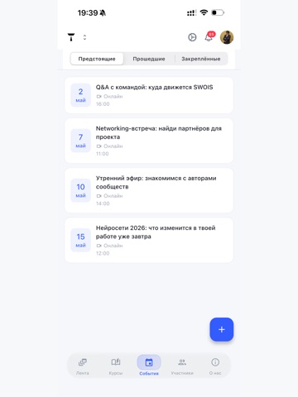Image resolution: width=298 pixels, height=397 pixels.
Task: Click Онлайн label under Q&A event
Action: pos(113,96)
